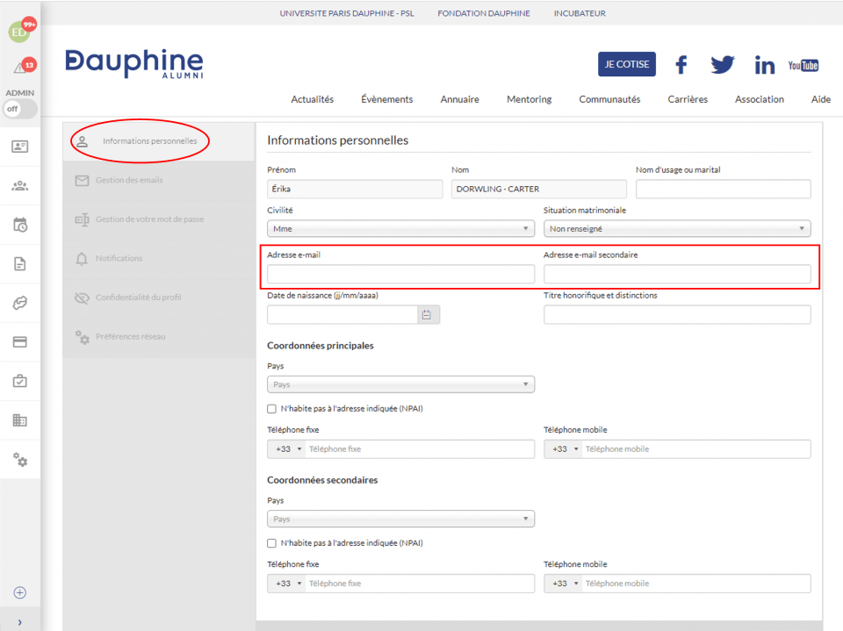This screenshot has height=631, width=843.
Task: Check NPAI box under Coordonnées principales
Action: pyautogui.click(x=271, y=408)
